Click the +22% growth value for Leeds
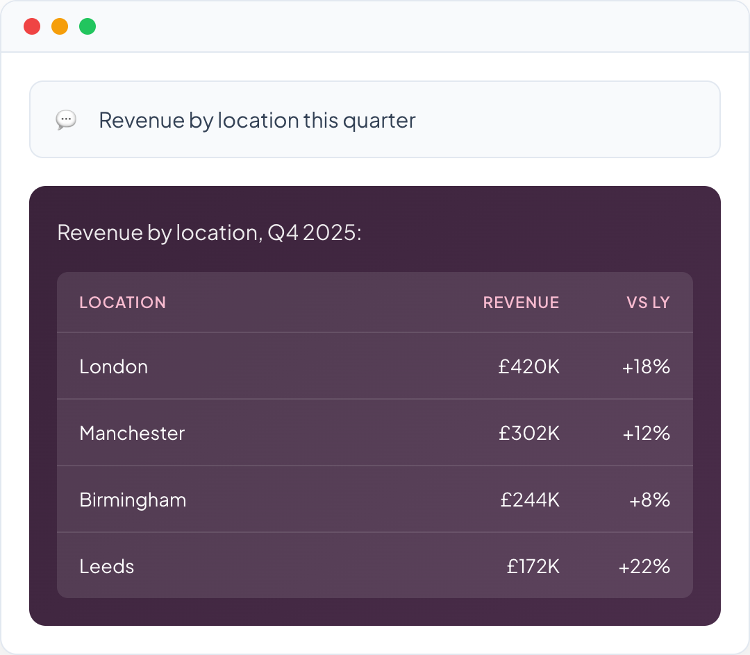This screenshot has height=655, width=750. click(x=644, y=566)
